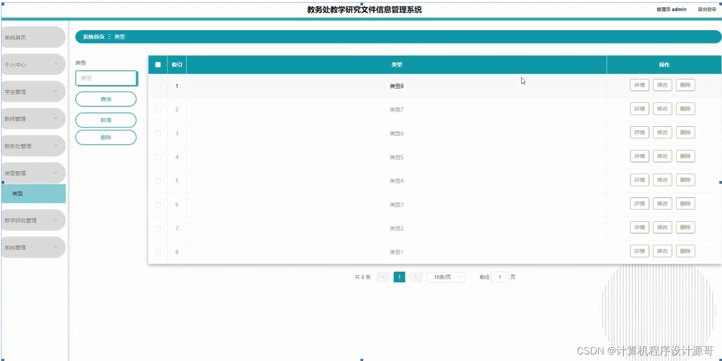Go to the next page arrow
Viewport: 722px width, 361px height.
[416, 277]
